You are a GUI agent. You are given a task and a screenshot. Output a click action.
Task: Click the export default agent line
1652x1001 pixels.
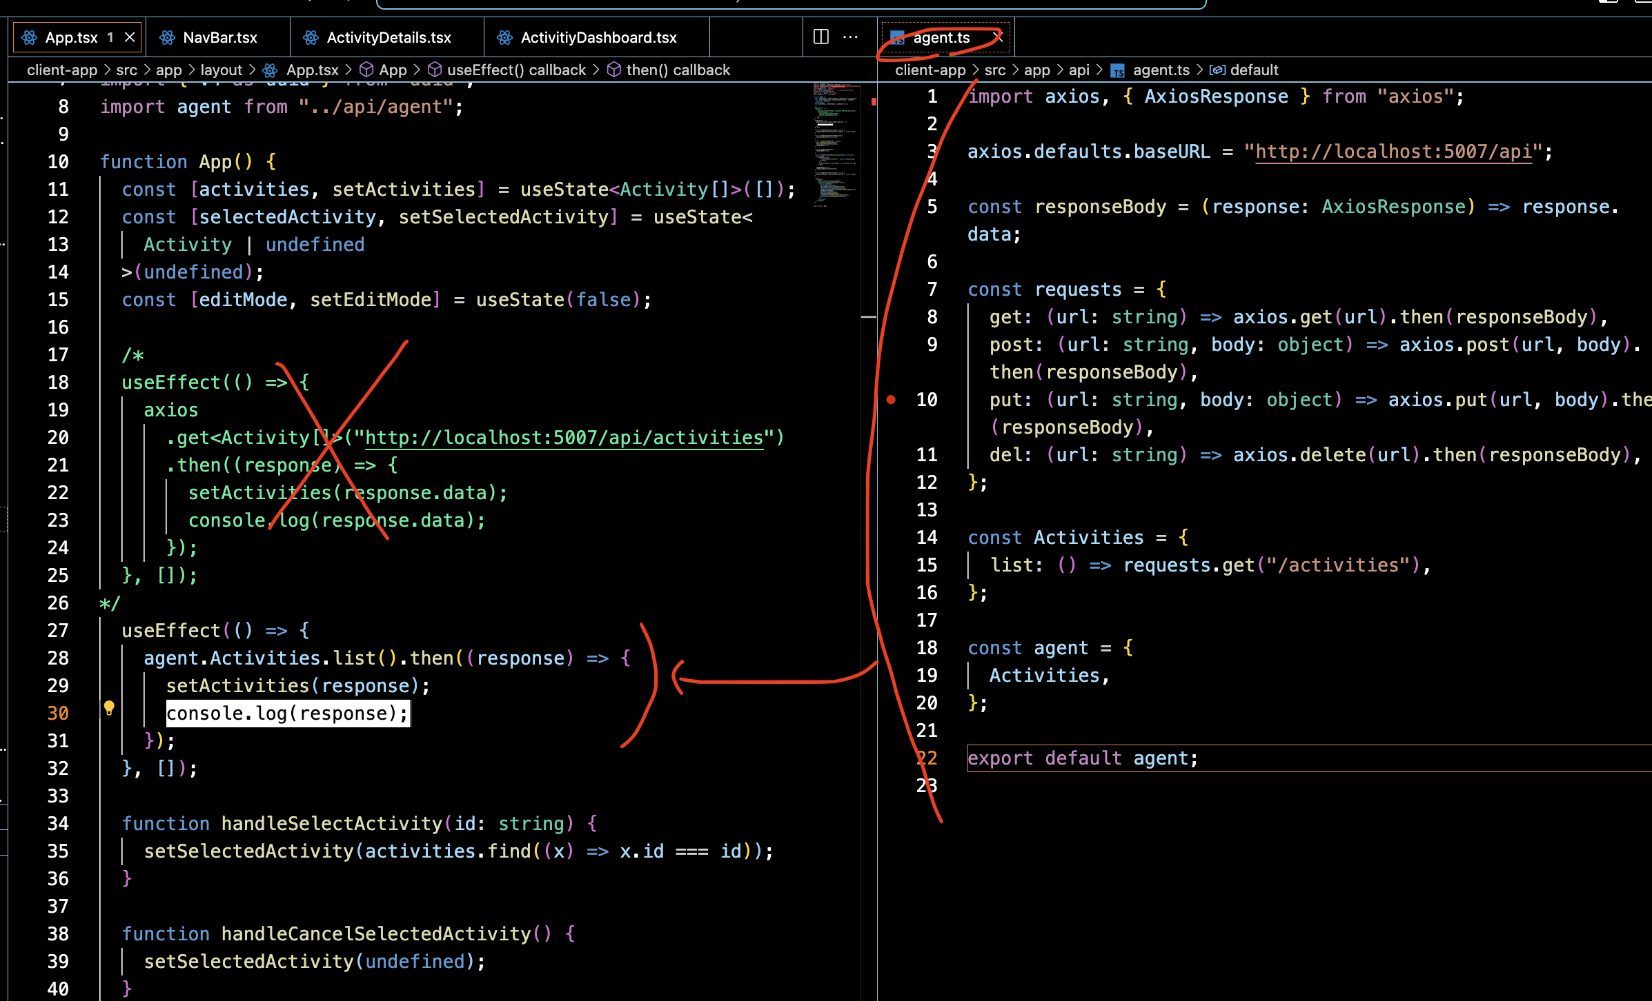pos(1082,758)
